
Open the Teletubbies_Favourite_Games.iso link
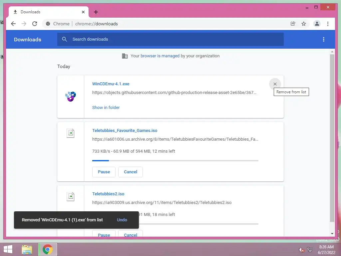(125, 131)
